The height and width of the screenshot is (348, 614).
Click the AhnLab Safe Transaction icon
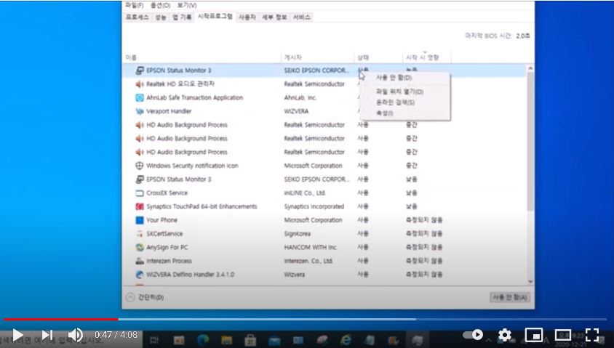tap(140, 98)
